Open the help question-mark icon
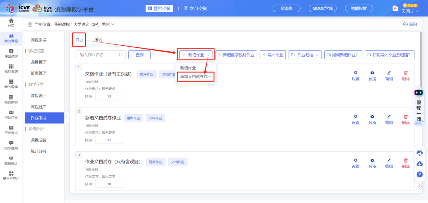Image resolution: width=428 pixels, height=203 pixels. pos(419,175)
